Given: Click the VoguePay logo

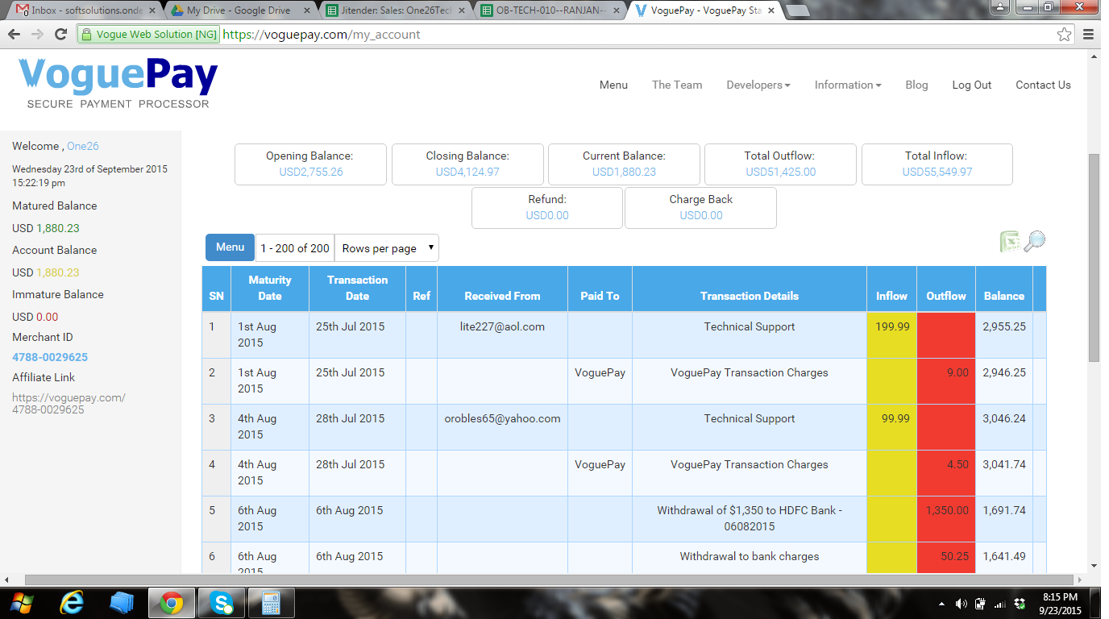Looking at the screenshot, I should [x=118, y=83].
